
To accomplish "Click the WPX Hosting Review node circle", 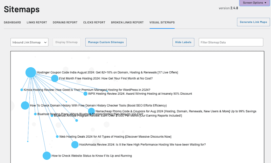I will click(x=85, y=94).
